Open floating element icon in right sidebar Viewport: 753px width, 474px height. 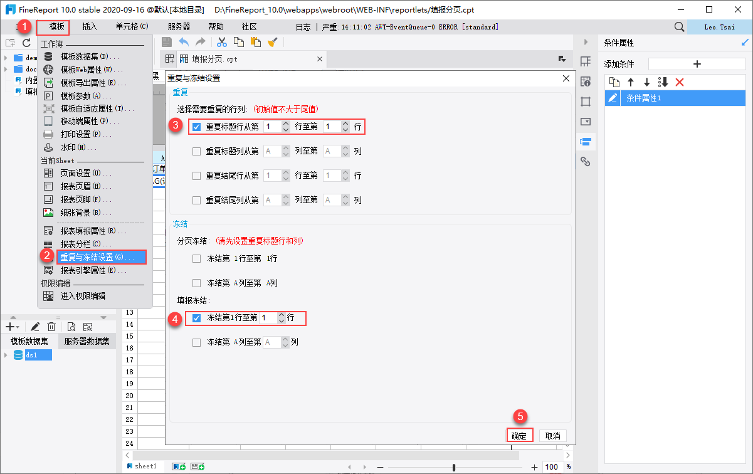click(586, 102)
